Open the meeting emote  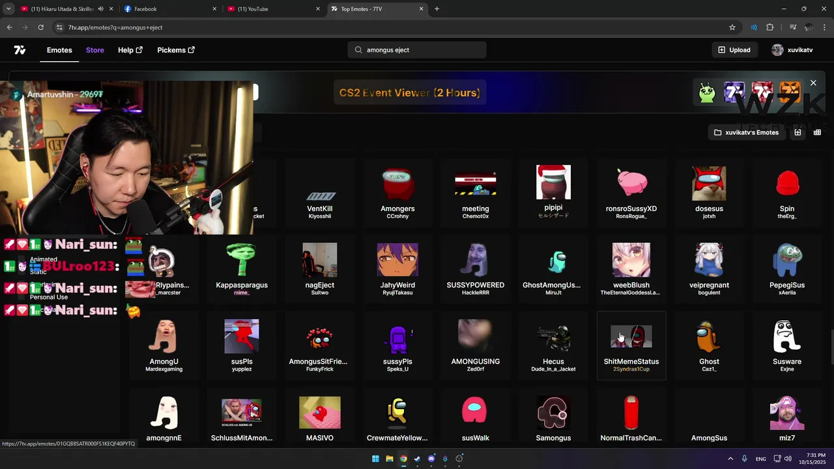[x=476, y=193]
